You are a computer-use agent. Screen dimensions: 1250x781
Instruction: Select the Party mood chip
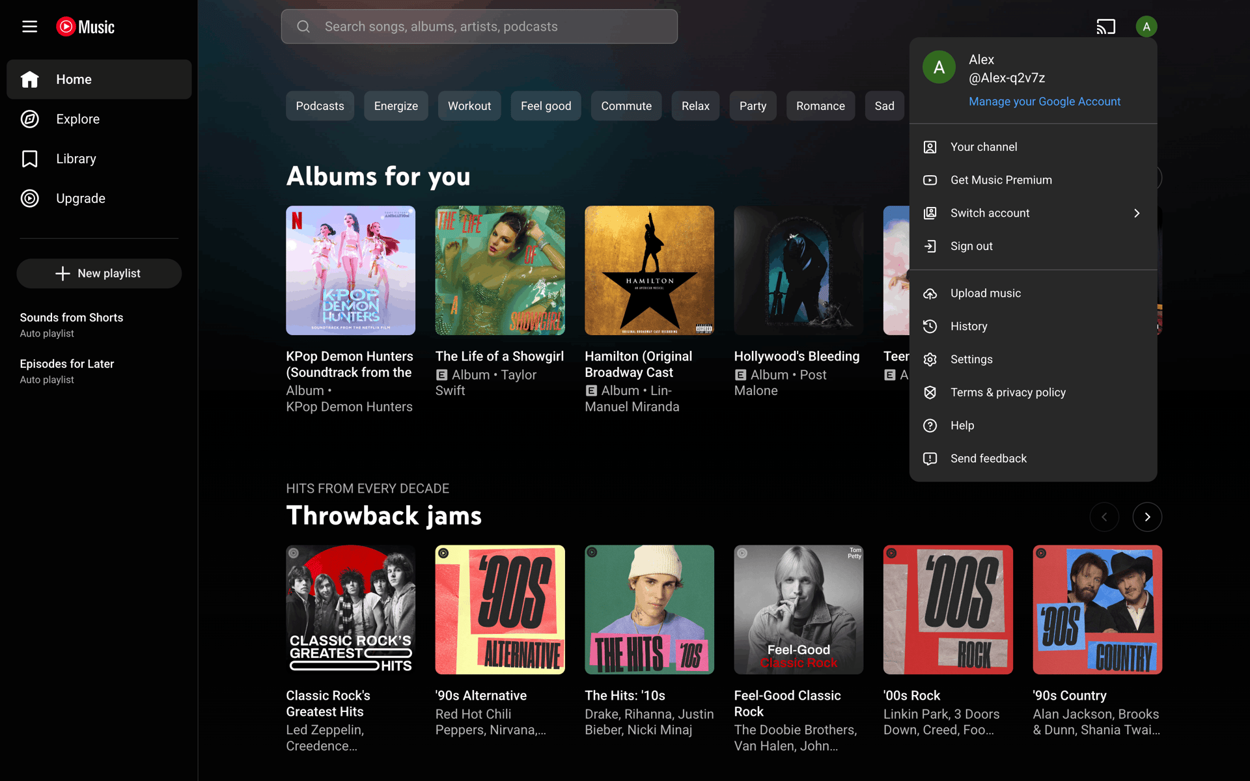pyautogui.click(x=753, y=106)
